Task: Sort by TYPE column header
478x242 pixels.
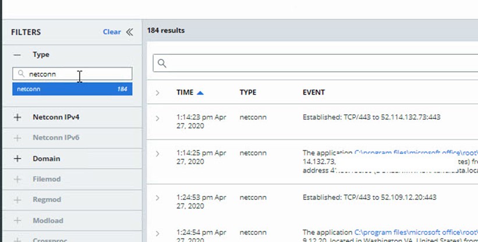Action: click(248, 93)
